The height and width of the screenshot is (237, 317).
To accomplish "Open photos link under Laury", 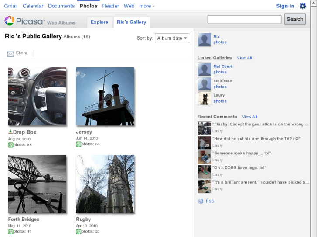I will pos(220,101).
